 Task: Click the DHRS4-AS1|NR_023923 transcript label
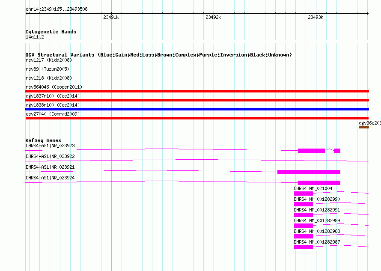click(x=50, y=146)
